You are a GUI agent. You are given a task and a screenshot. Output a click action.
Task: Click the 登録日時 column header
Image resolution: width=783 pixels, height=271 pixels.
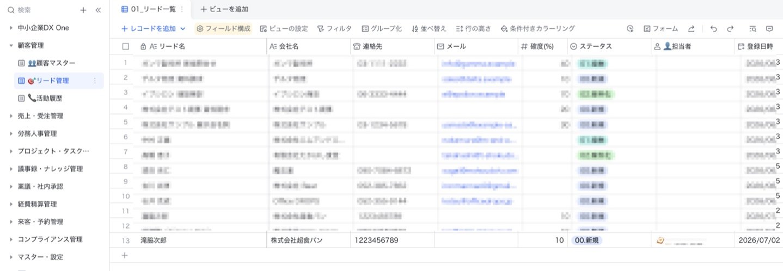pyautogui.click(x=758, y=47)
